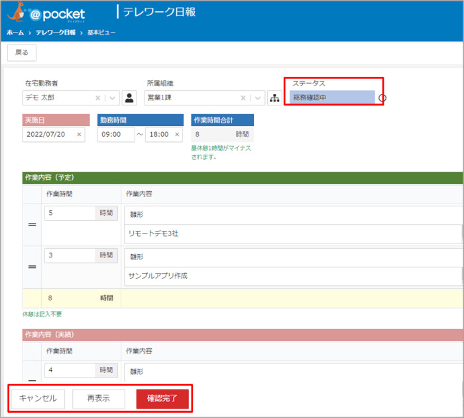464x418 pixels.
Task: Open 基本ビュー breadcrumb link
Action: [x=101, y=33]
